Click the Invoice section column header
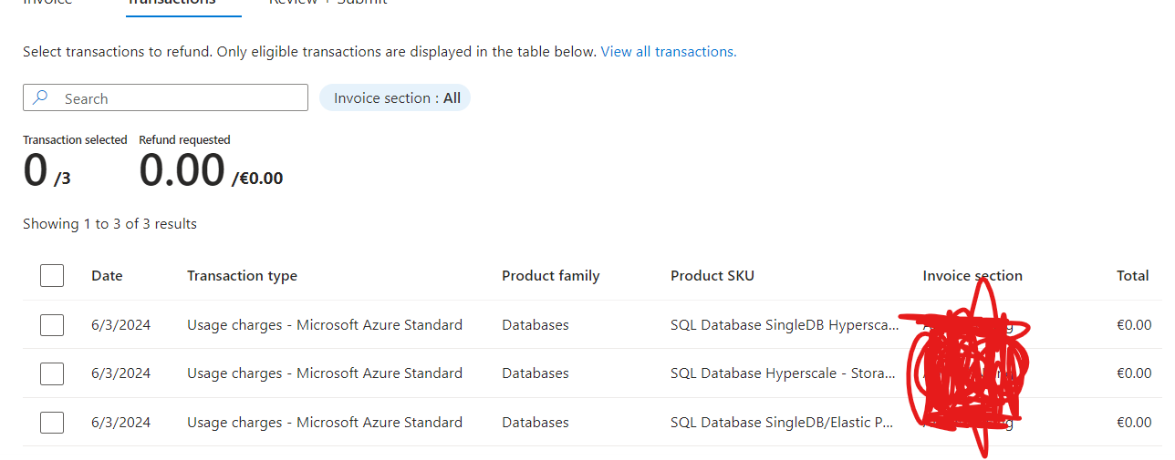The width and height of the screenshot is (1175, 460). click(972, 276)
